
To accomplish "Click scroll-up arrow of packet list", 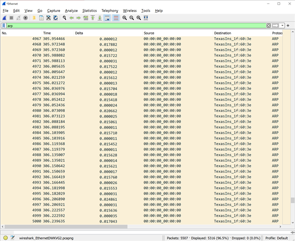I will 292,32.
